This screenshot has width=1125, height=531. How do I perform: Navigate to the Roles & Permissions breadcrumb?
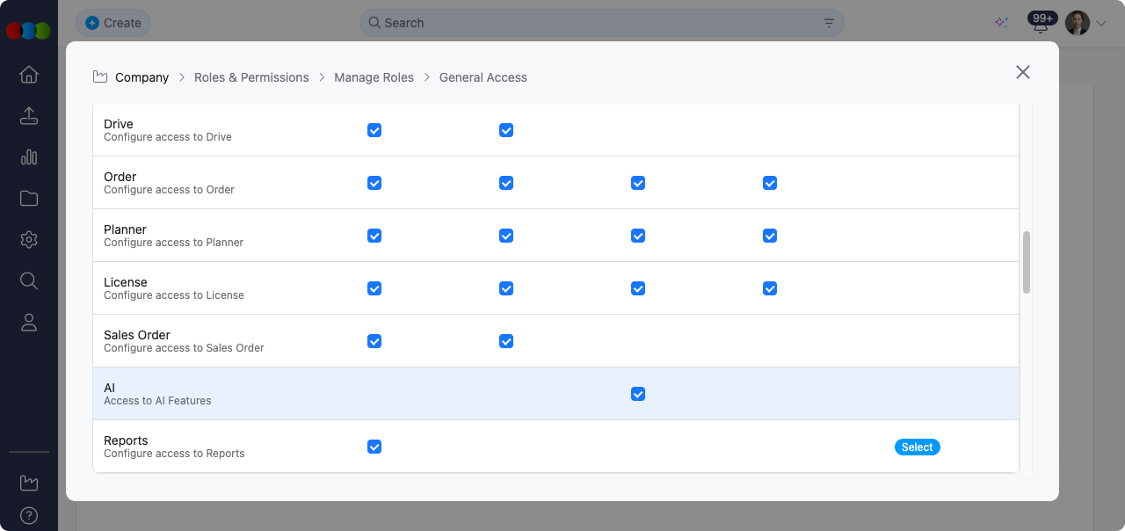251,77
